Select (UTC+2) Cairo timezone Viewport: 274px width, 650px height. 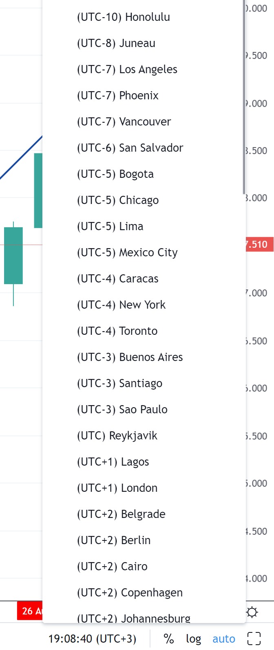pos(111,566)
